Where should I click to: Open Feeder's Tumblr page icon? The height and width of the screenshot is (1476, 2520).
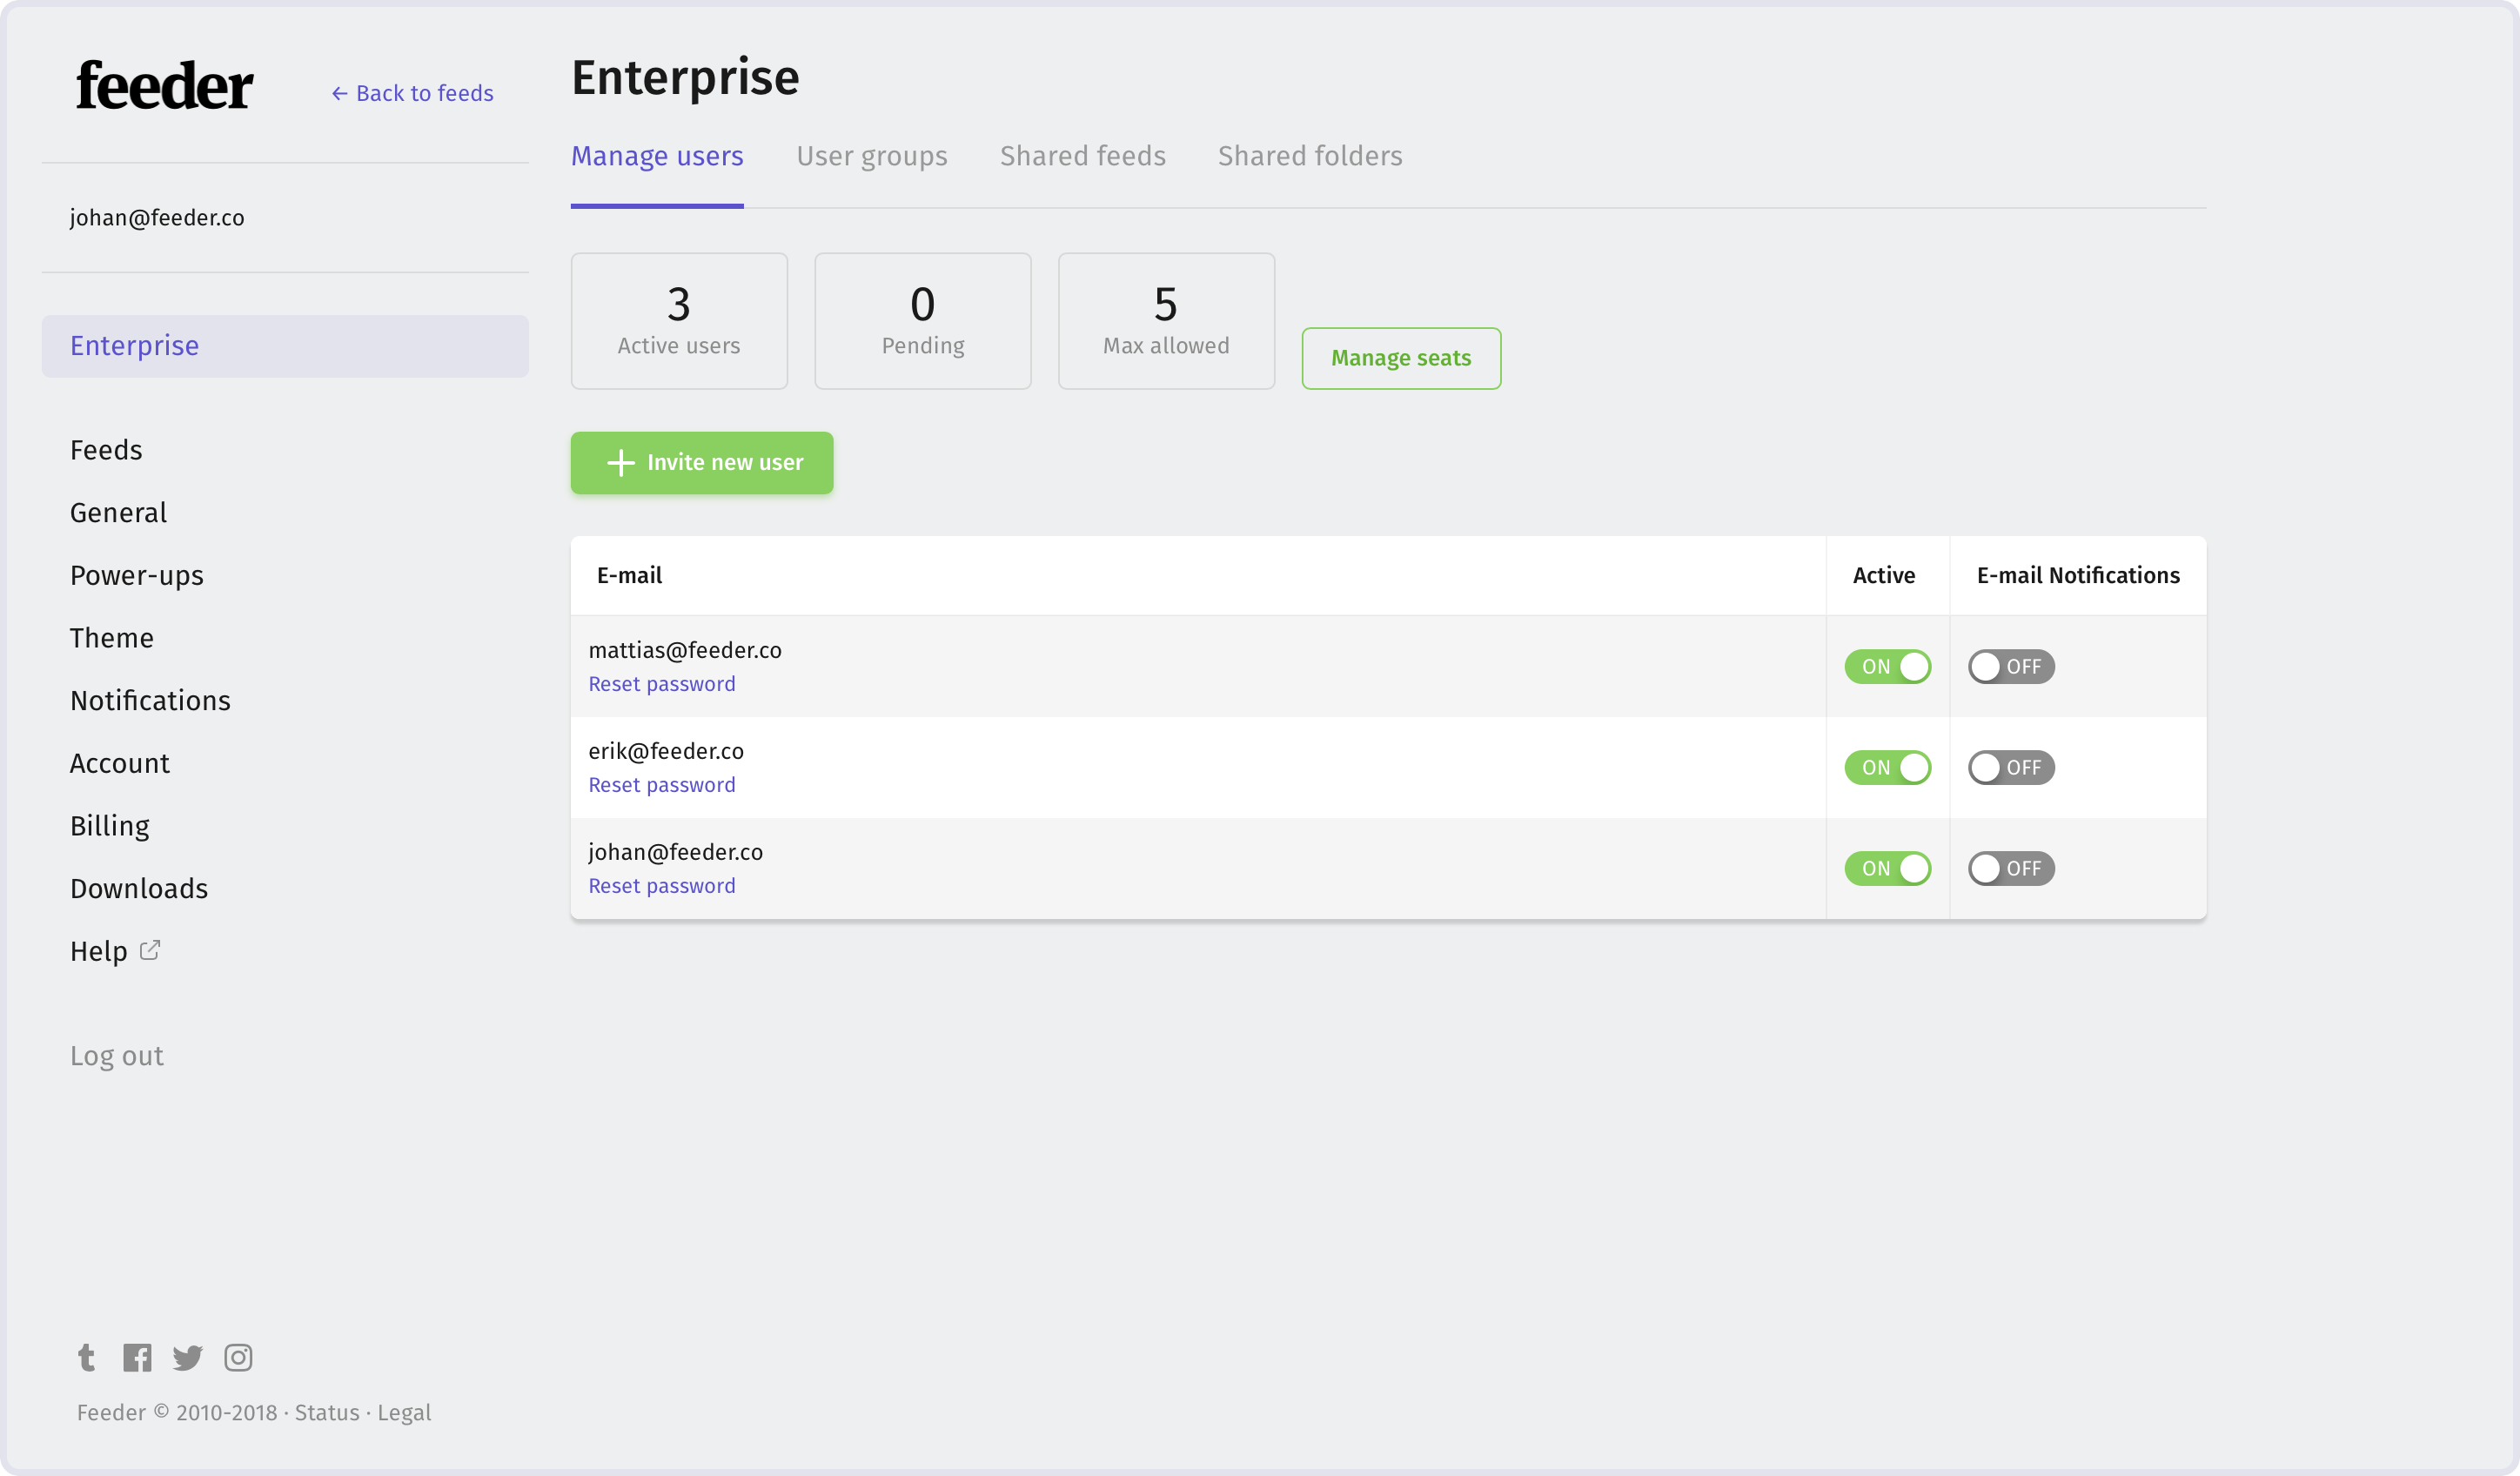(87, 1357)
